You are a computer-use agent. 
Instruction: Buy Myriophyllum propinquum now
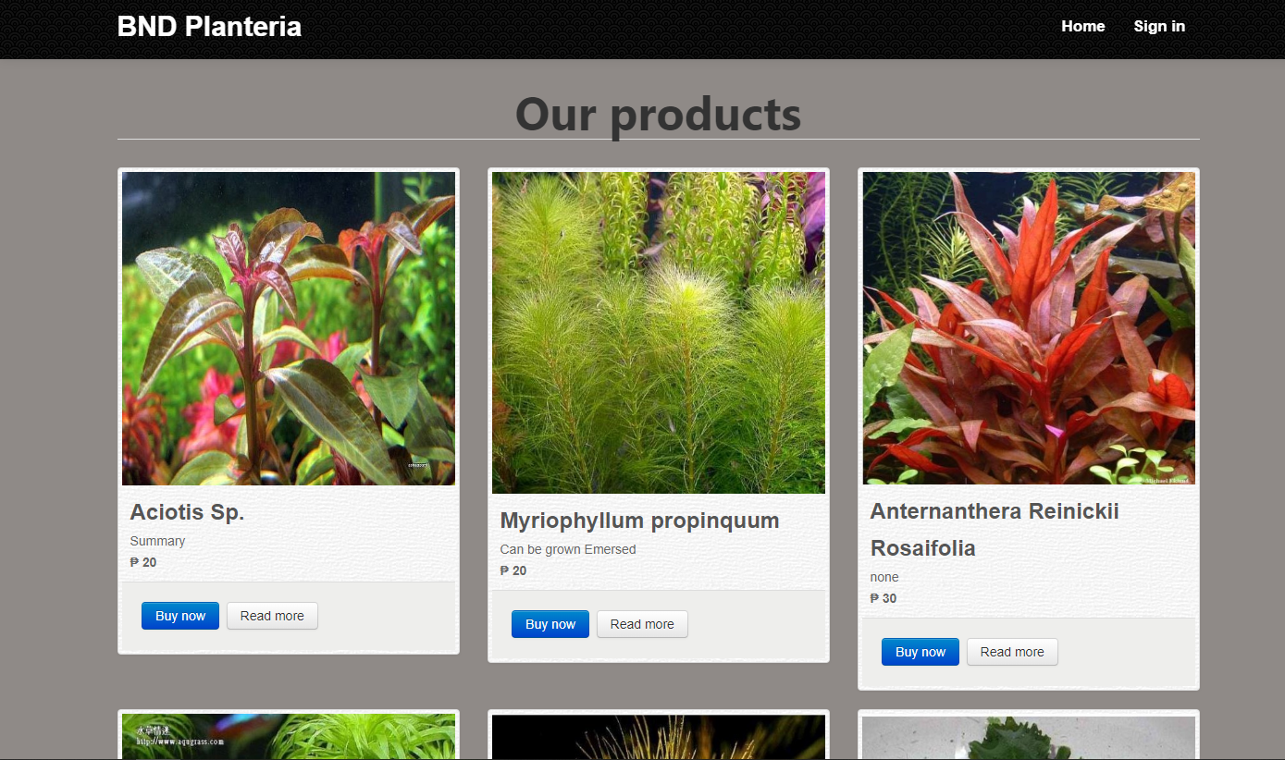point(550,624)
